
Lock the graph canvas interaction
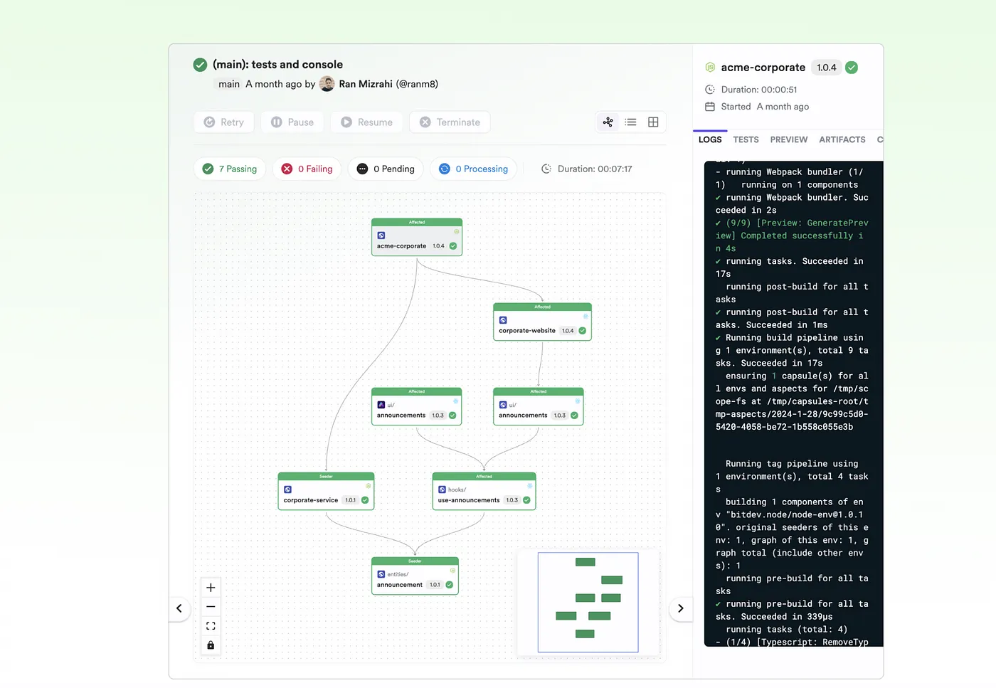click(211, 645)
